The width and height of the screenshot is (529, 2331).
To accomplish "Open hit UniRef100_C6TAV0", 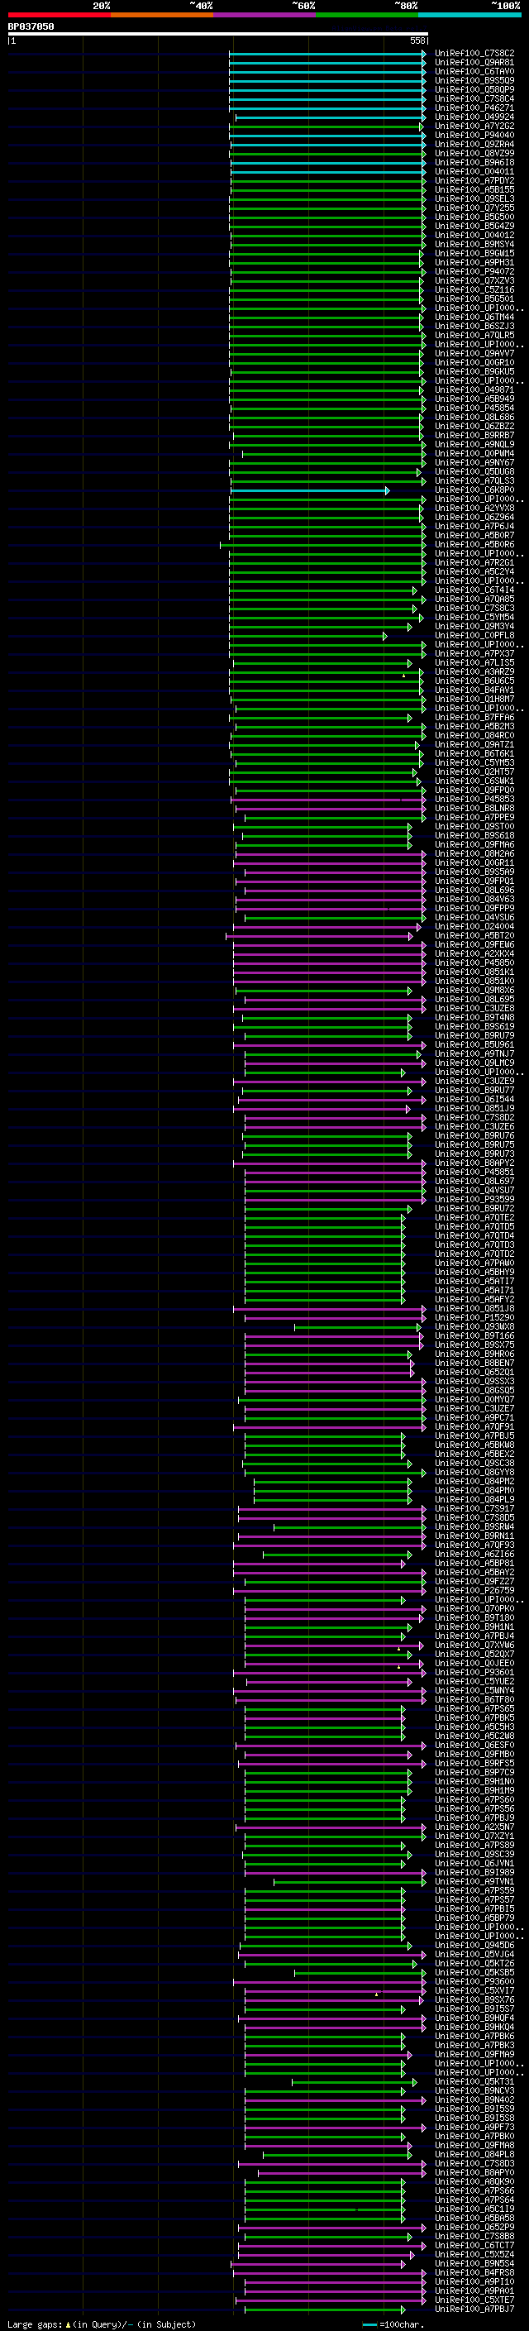I will [474, 71].
